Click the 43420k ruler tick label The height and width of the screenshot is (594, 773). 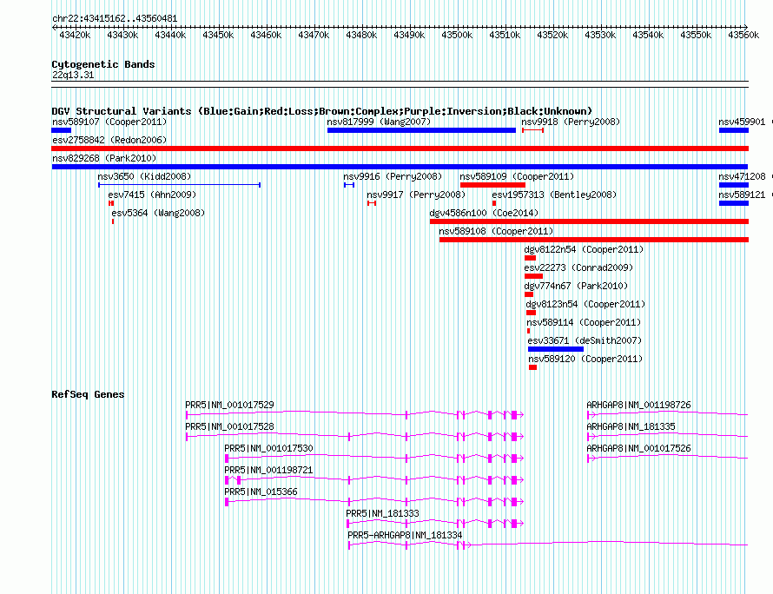point(75,35)
